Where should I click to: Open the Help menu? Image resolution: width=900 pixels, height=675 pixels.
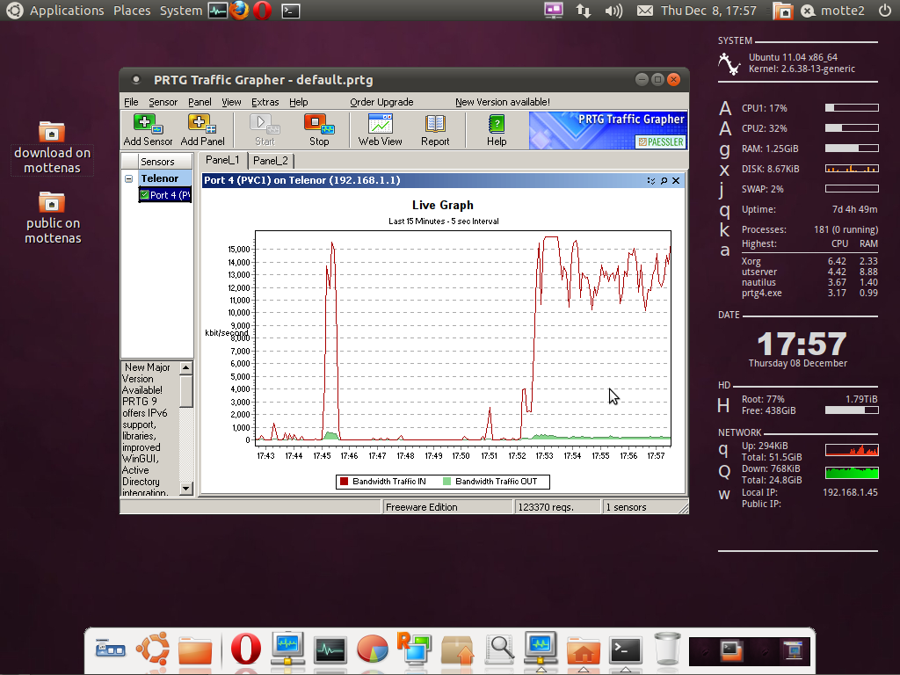pos(299,102)
